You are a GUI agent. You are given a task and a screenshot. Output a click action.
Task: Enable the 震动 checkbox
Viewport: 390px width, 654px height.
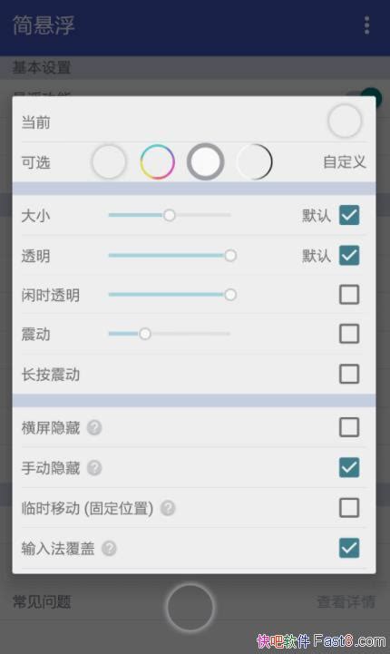pyautogui.click(x=349, y=334)
